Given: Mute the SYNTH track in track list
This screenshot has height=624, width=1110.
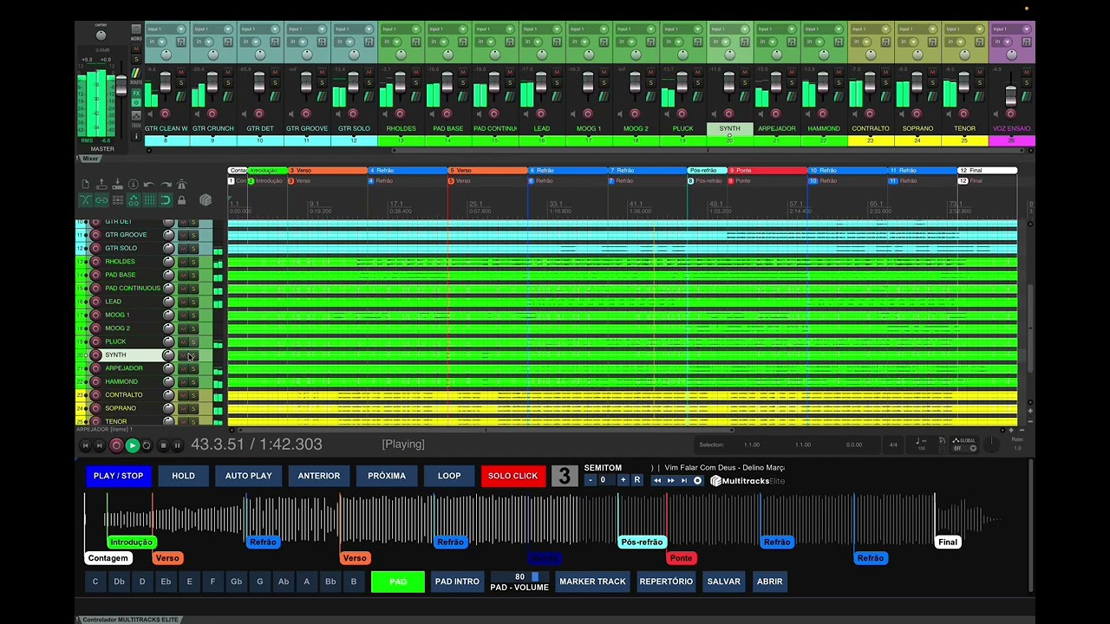Looking at the screenshot, I should (x=183, y=355).
